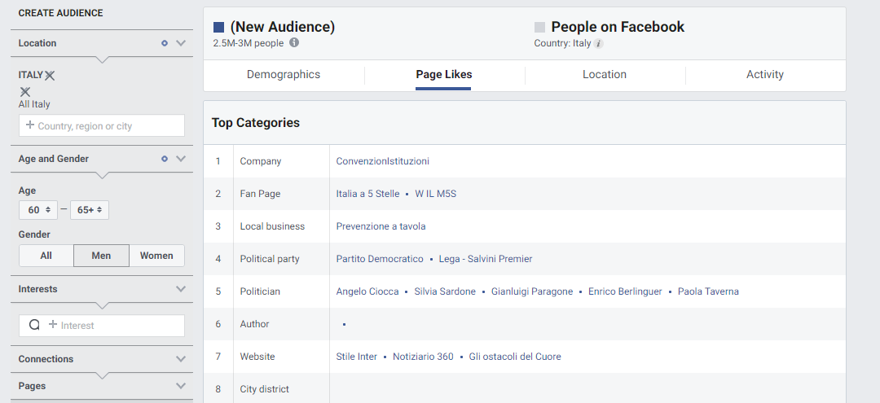
Task: Remove the ITALY location tag
Action: click(x=50, y=76)
